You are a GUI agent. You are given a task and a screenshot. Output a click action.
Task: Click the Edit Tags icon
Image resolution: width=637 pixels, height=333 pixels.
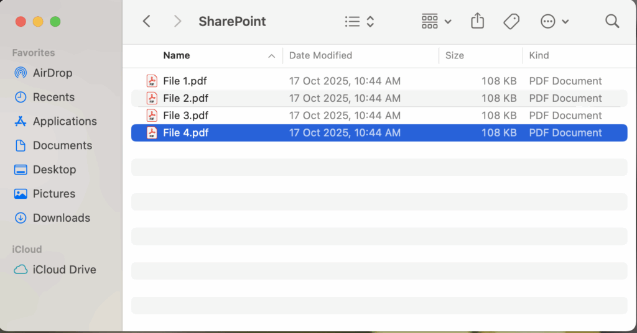(511, 21)
